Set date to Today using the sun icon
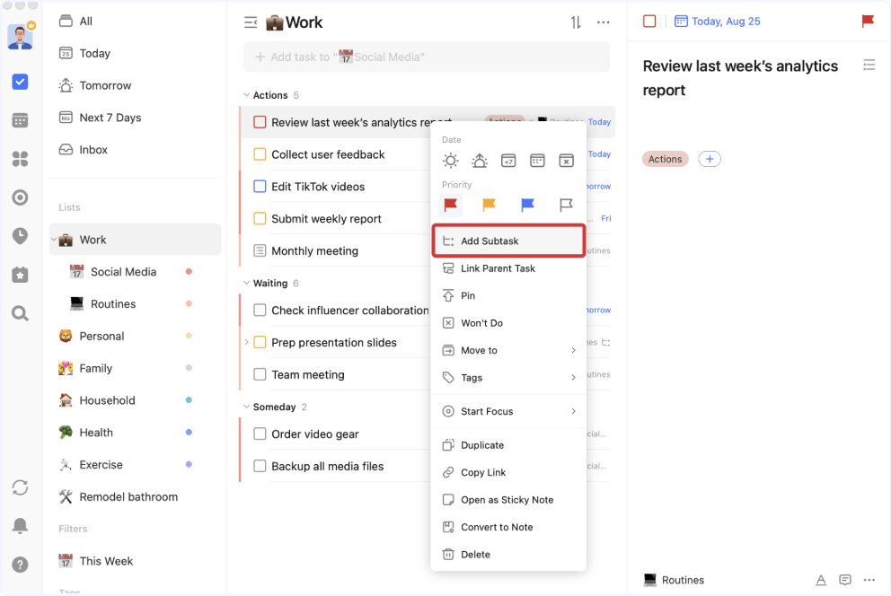891x596 pixels. [450, 161]
